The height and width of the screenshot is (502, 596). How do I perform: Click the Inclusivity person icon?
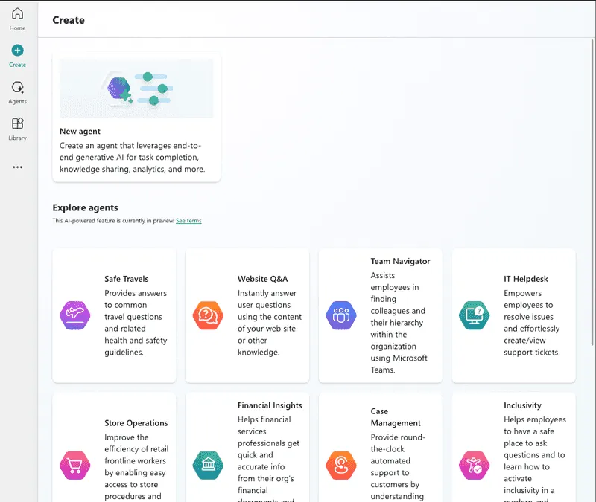pos(474,466)
